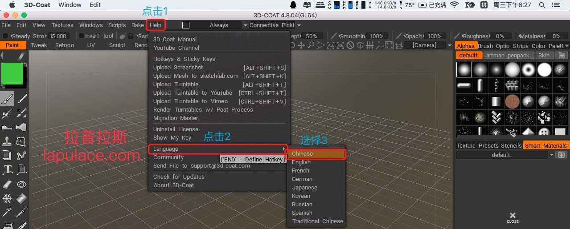Click the move pan navigation icon
The height and width of the screenshot is (229, 570).
click(x=301, y=45)
